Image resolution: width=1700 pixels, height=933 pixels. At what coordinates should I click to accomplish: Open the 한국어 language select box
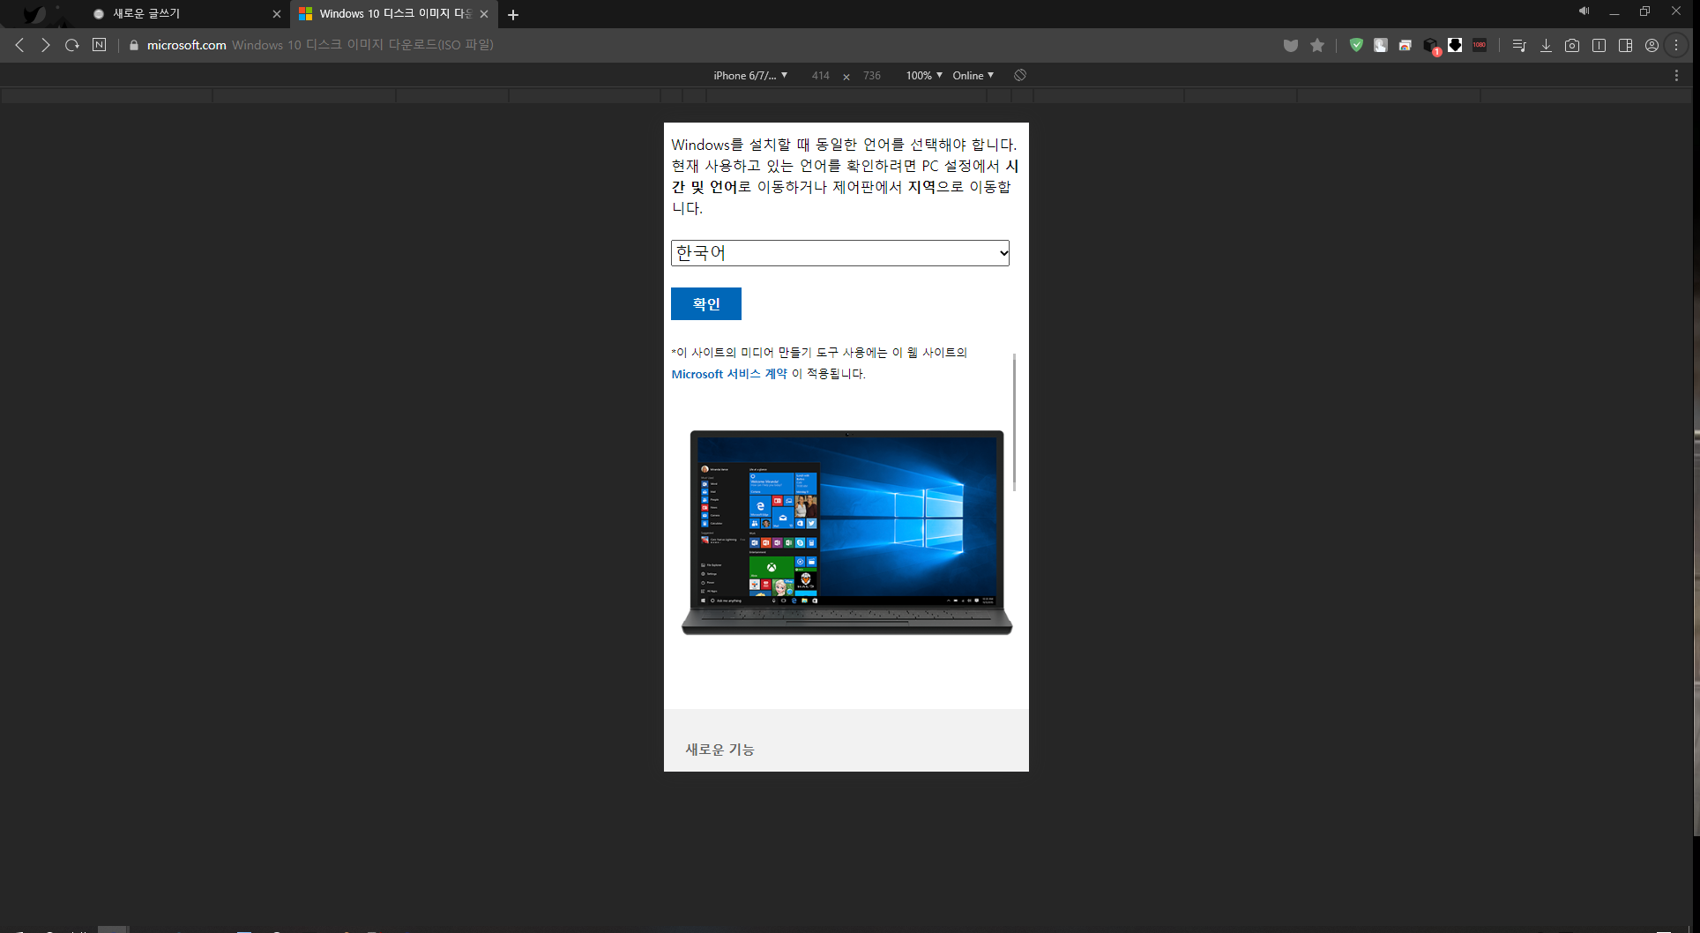tap(840, 253)
